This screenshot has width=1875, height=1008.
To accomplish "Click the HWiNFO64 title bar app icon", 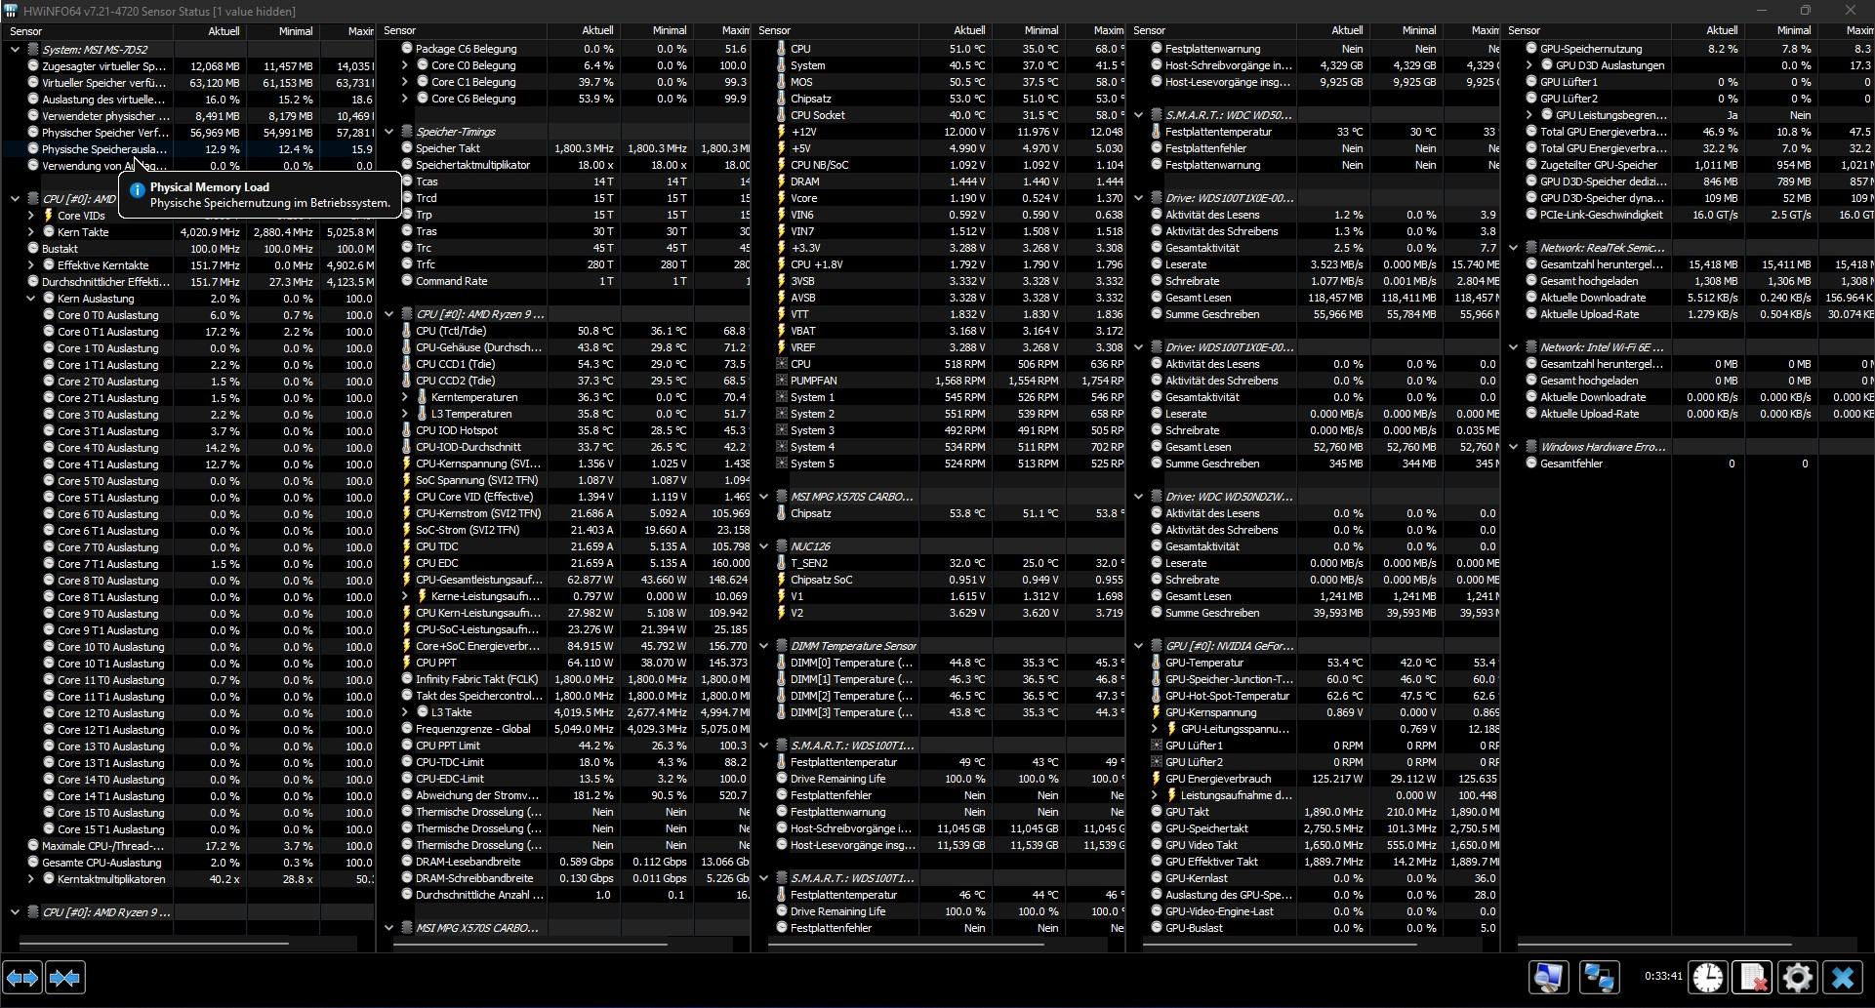I will click(11, 11).
